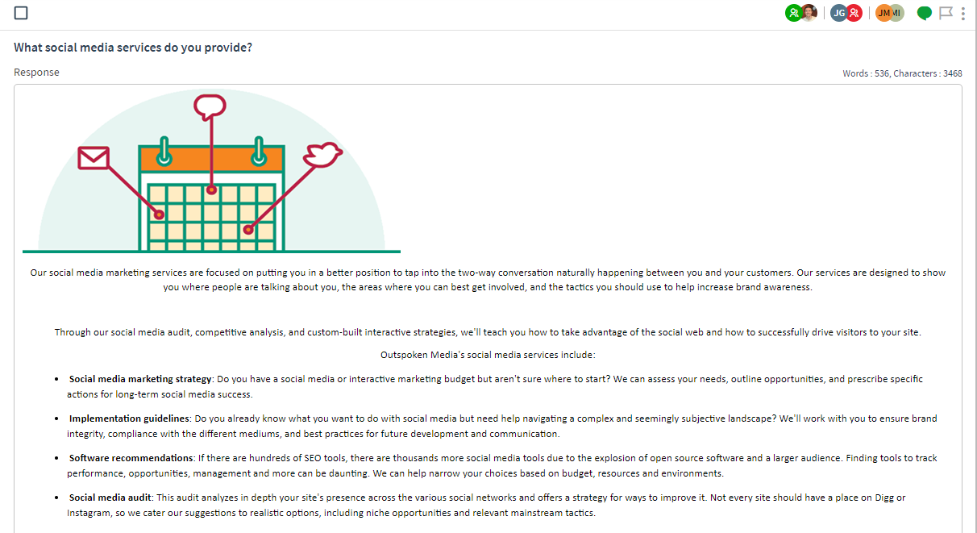Place cursor in the opening services paragraph
Image resolution: width=977 pixels, height=533 pixels.
click(x=488, y=280)
